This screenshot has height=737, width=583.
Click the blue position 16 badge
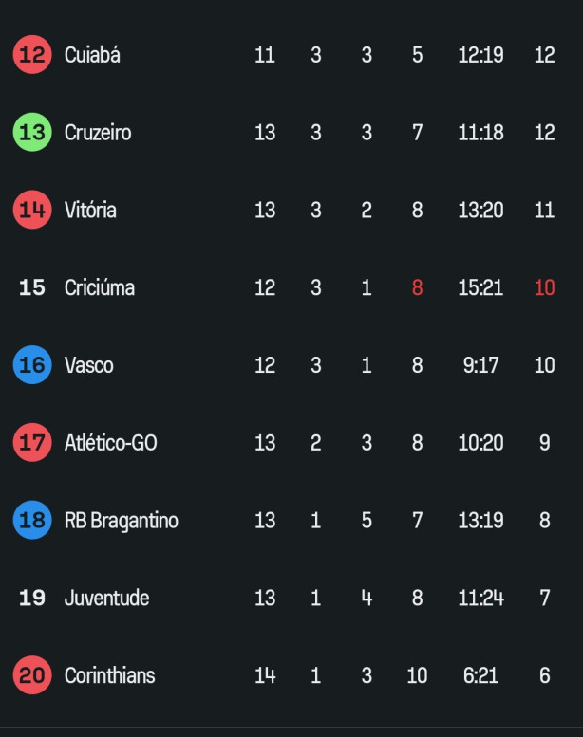[x=32, y=365]
